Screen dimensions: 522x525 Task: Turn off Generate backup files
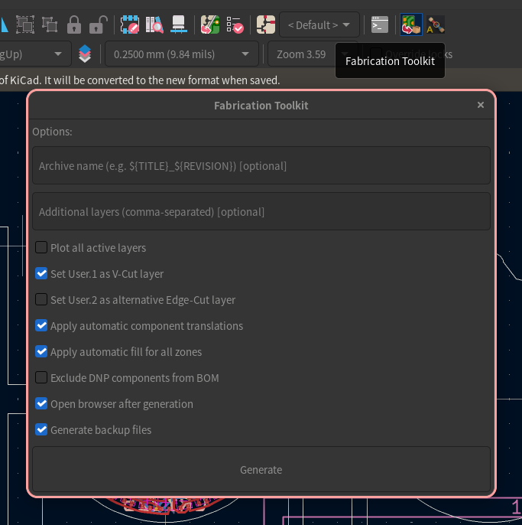point(41,429)
